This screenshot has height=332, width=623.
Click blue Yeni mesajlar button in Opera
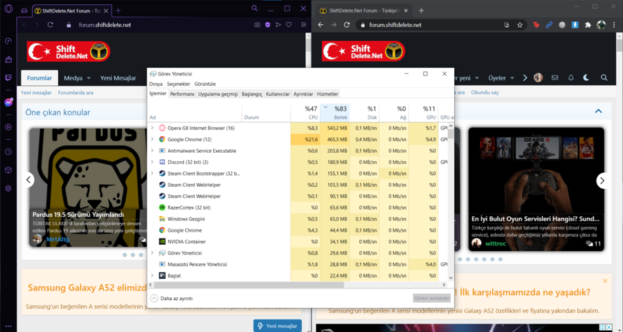(x=278, y=326)
